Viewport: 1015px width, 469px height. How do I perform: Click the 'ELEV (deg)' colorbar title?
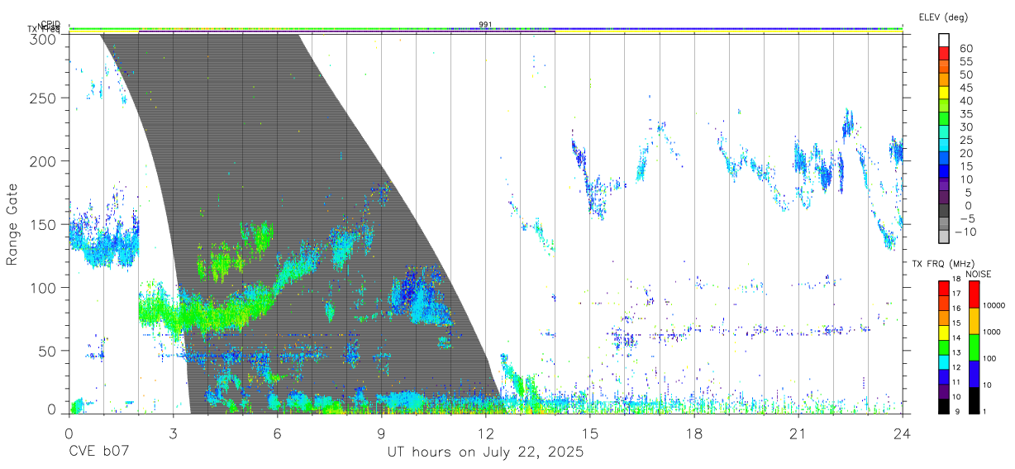(x=943, y=17)
